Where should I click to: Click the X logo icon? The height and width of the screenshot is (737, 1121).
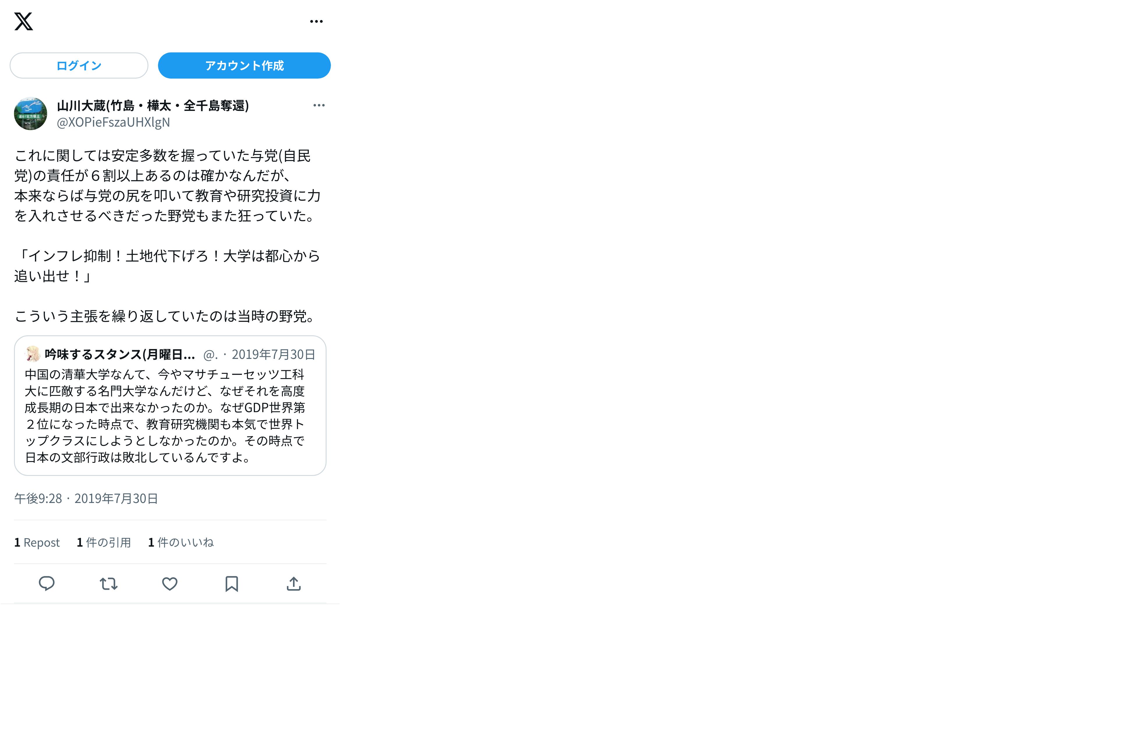(24, 21)
